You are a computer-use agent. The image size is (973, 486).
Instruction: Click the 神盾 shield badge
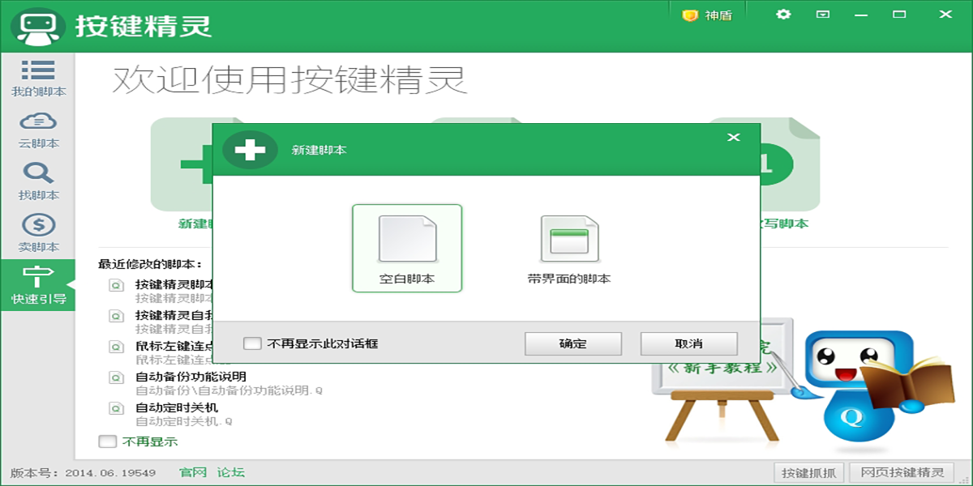pyautogui.click(x=707, y=14)
